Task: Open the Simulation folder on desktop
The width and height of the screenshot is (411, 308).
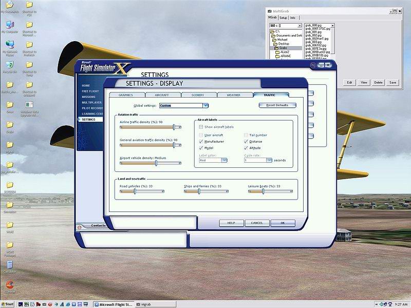Action: (9, 205)
